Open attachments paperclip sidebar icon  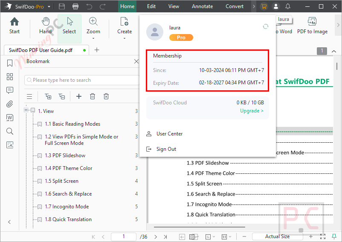click(10, 104)
